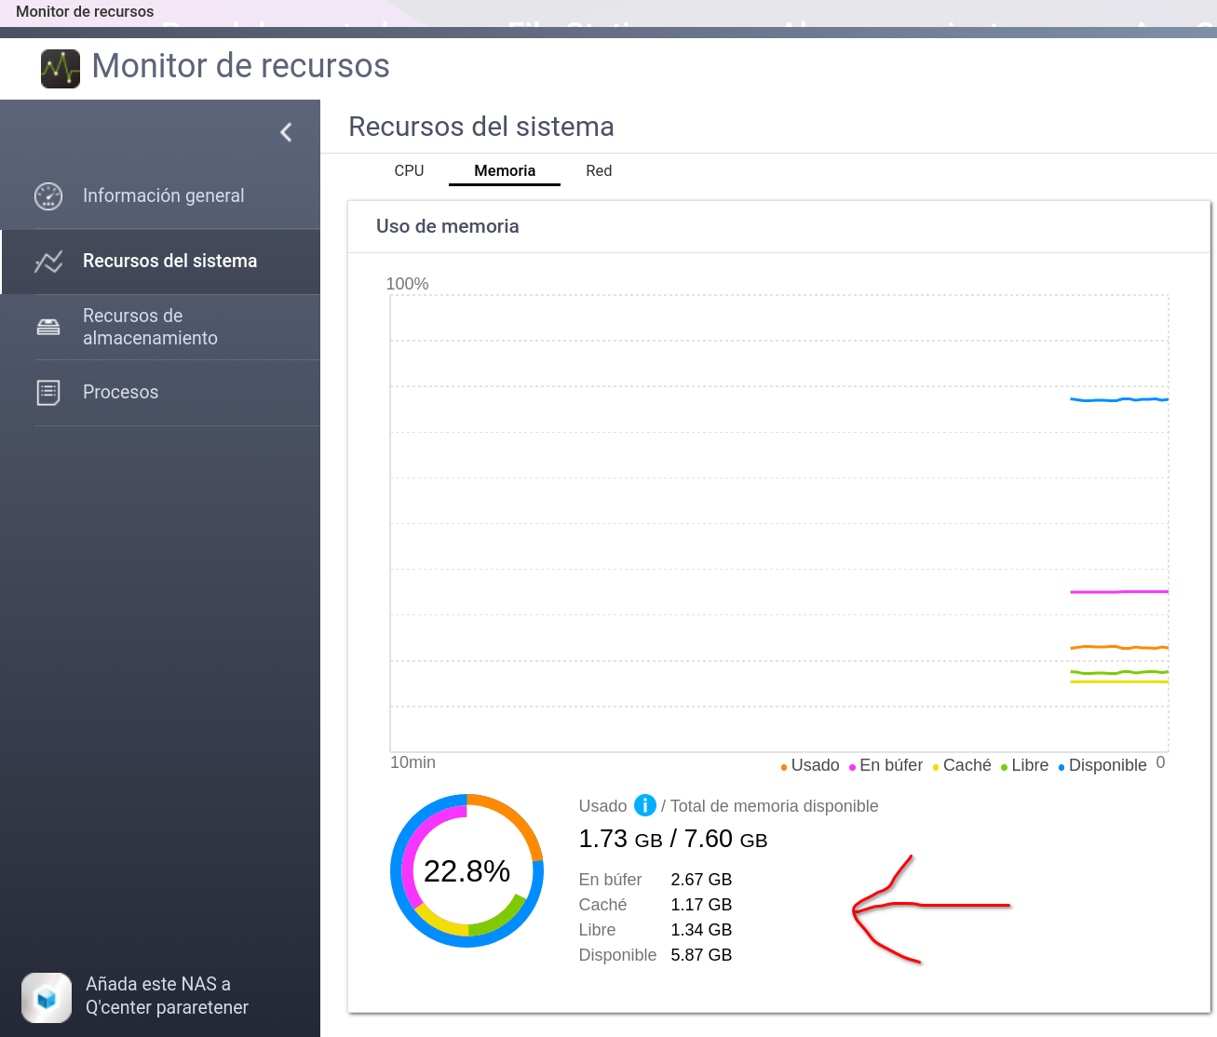Select the Memoria tab

tap(505, 171)
